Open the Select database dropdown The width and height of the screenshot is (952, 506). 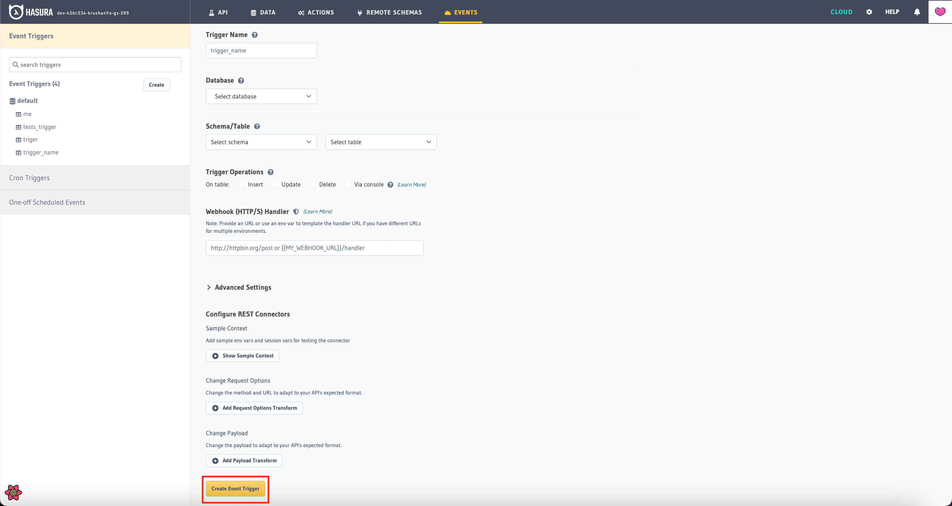261,96
